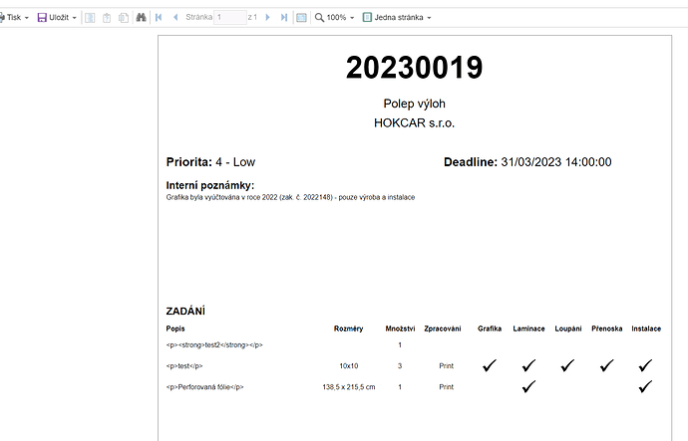Click the Laminace column header

pos(528,329)
